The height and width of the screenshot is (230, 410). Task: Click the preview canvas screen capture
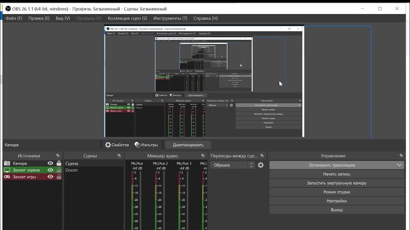tap(204, 81)
